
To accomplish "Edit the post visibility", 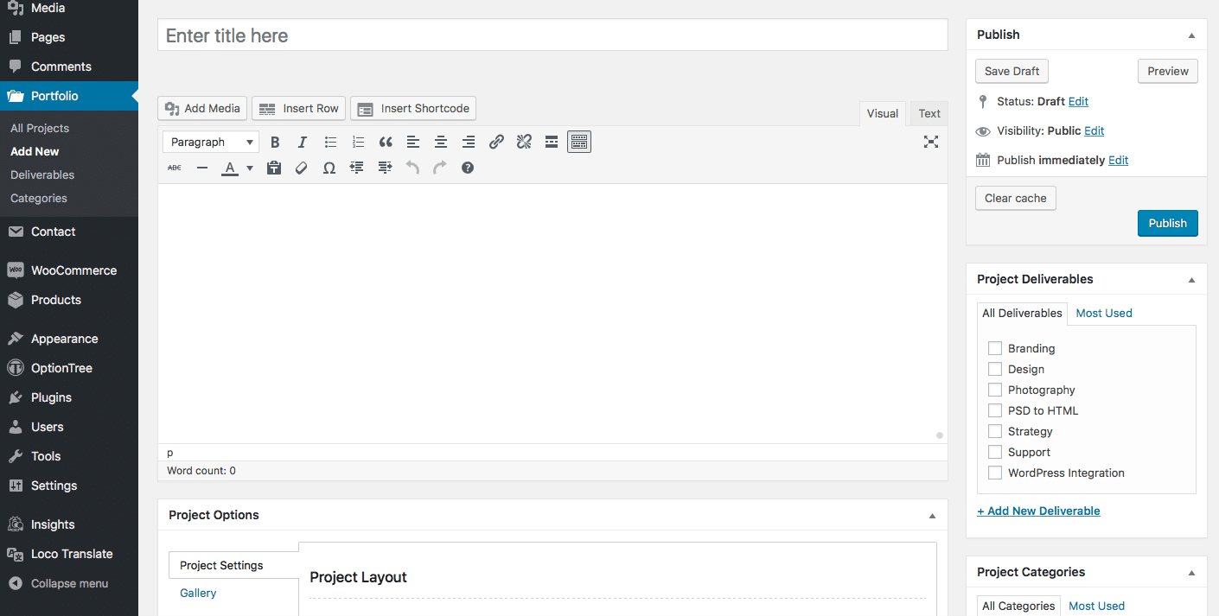I will pyautogui.click(x=1095, y=130).
